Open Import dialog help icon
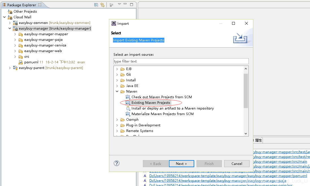The height and width of the screenshot is (186, 310). point(117,163)
